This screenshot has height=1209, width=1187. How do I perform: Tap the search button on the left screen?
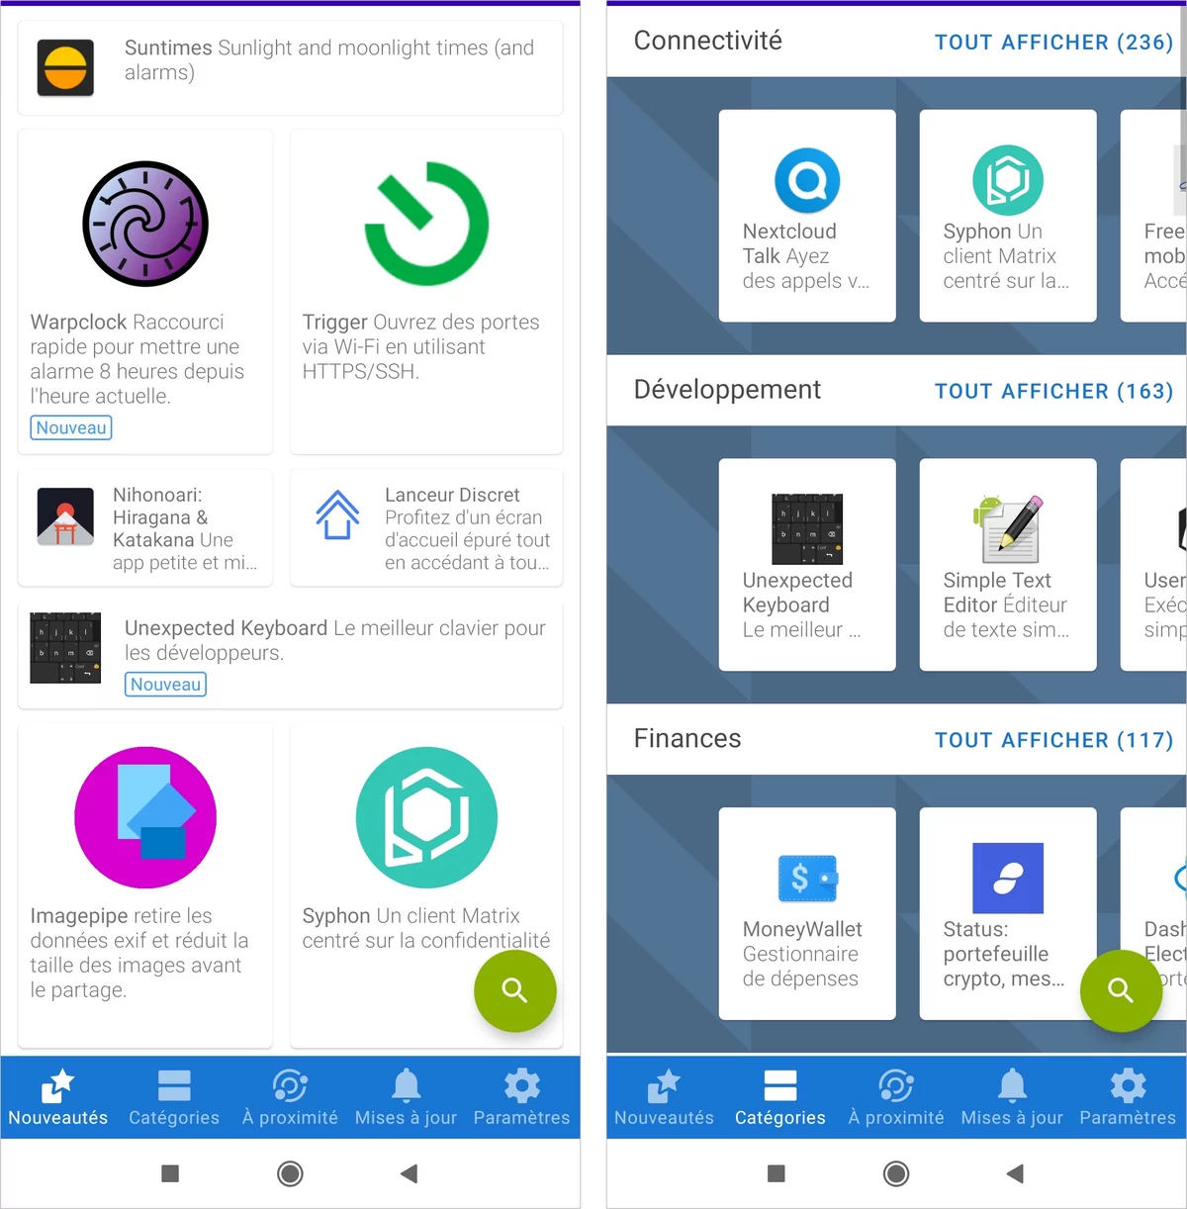(514, 990)
